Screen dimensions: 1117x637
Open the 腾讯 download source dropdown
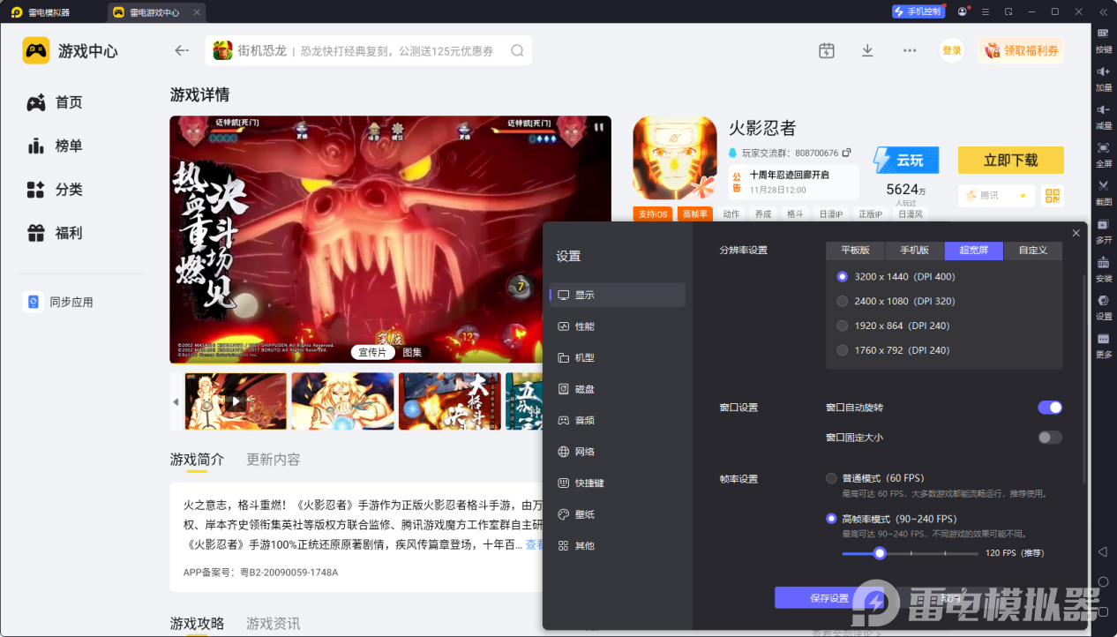tap(996, 195)
